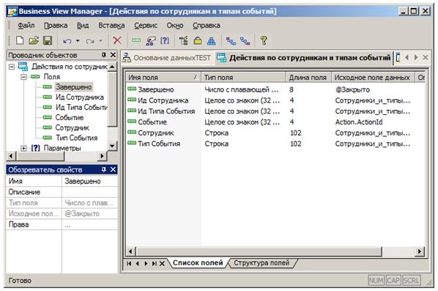Viewport: 438px width, 291px height.
Task: Click the [?] Insert Parameter toolbar icon
Action: pos(165,40)
